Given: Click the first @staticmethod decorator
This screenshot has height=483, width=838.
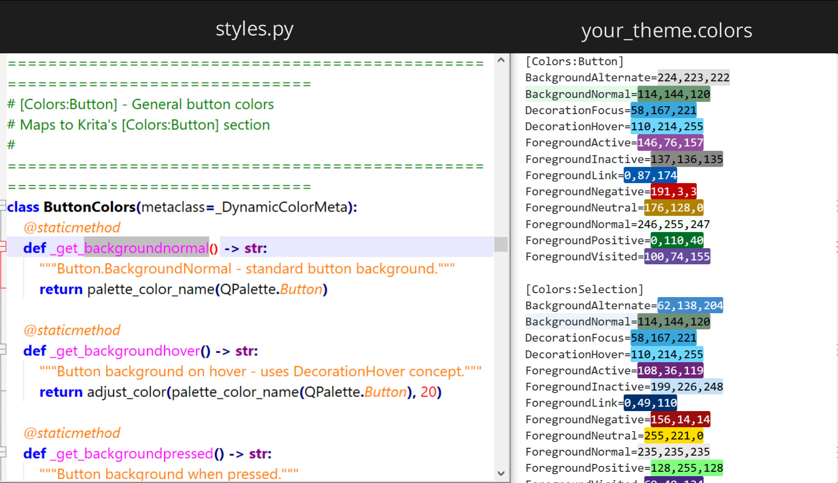Looking at the screenshot, I should coord(72,228).
